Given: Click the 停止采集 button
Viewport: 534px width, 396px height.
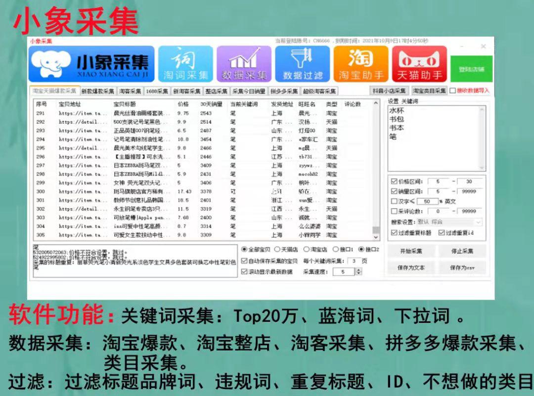Looking at the screenshot, I should (x=462, y=251).
